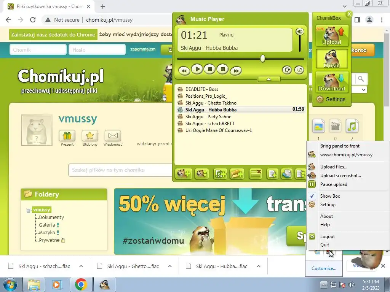390x292 pixels.
Task: Show hidden tray icons arrow in taskbar
Action: coord(324,284)
